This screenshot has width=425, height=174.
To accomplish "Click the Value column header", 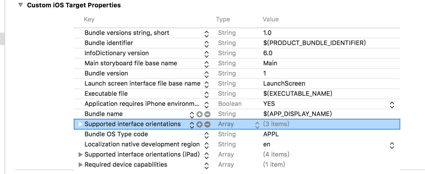I will (x=271, y=19).
